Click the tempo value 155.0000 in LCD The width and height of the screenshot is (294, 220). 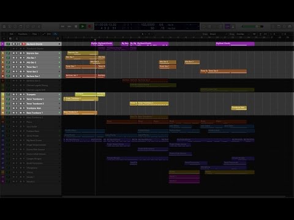148,24
